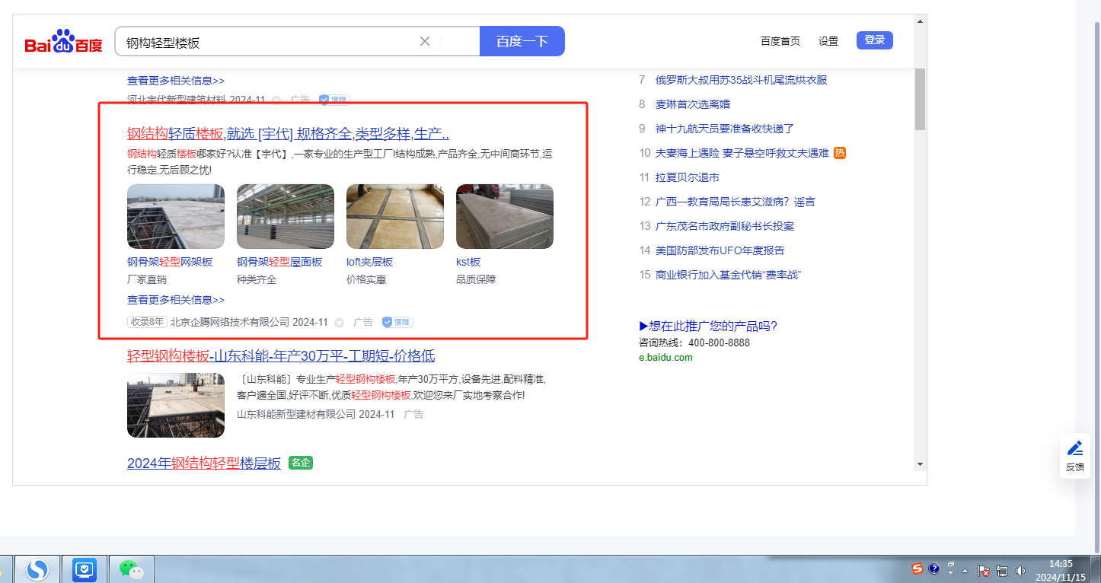Image resolution: width=1101 pixels, height=583 pixels.
Task: Open hot item 俄罗斯大叔用苏35战斗机尾流烘衣服
Action: tap(741, 80)
